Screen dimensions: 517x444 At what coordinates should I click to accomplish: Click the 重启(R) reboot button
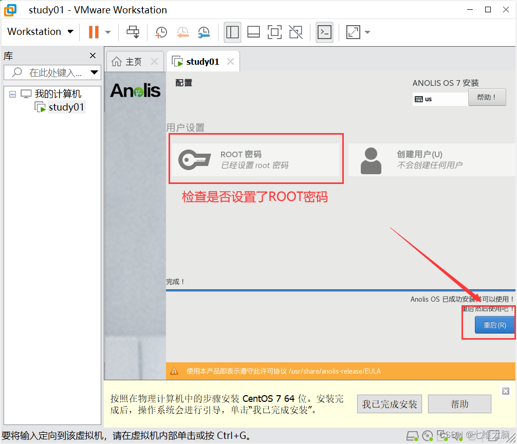pyautogui.click(x=494, y=325)
